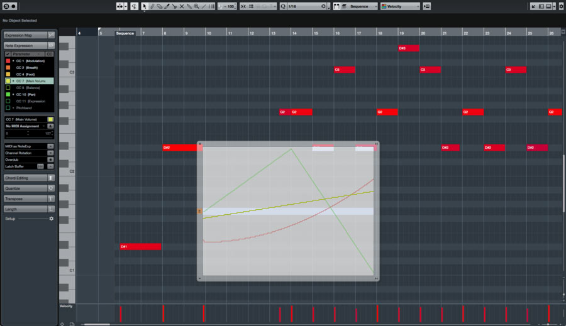The width and height of the screenshot is (566, 326).
Task: Select the Trim tool
Action: pyautogui.click(x=167, y=6)
